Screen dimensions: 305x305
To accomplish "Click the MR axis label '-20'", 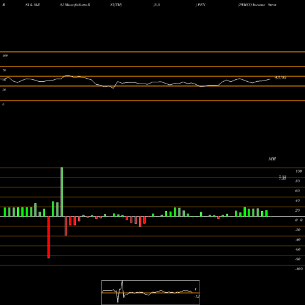I will (298, 230).
